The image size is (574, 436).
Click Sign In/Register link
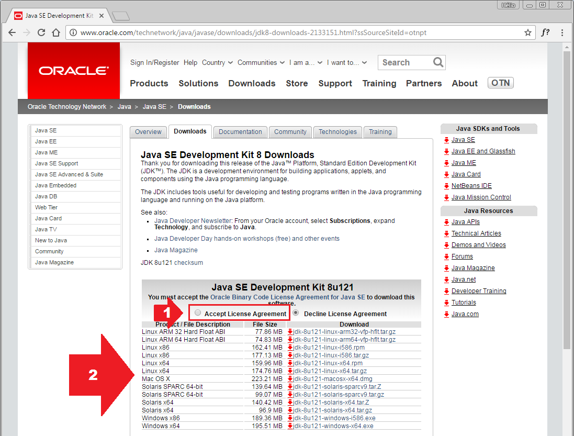coord(154,63)
